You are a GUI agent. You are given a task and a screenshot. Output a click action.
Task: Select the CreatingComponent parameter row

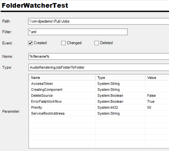[x=47, y=90]
